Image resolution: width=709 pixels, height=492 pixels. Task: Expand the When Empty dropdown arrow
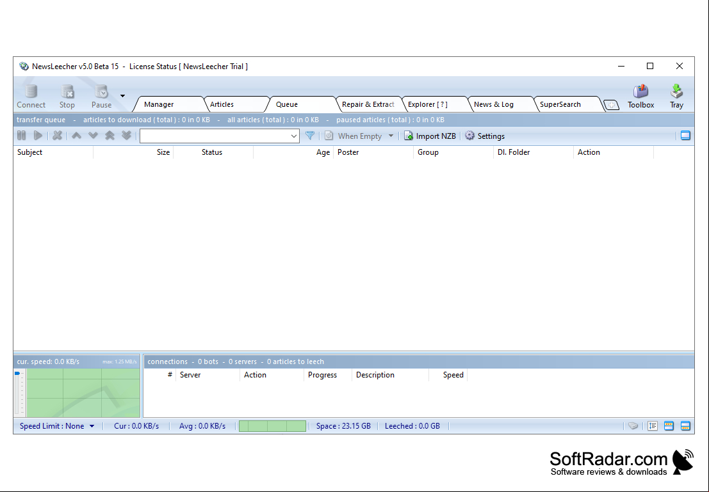click(391, 136)
